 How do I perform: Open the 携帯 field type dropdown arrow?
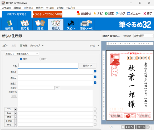point(16,117)
